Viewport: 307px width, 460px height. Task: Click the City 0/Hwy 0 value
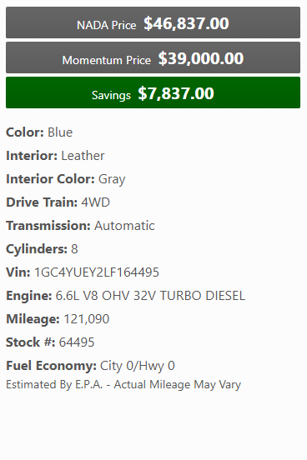tap(138, 366)
